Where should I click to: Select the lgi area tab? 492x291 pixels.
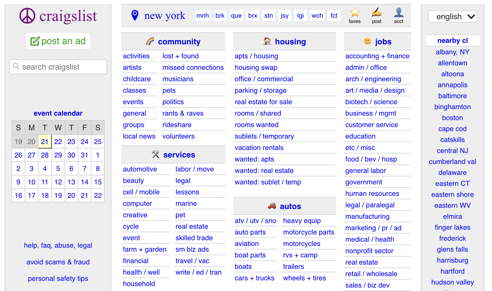(x=300, y=16)
